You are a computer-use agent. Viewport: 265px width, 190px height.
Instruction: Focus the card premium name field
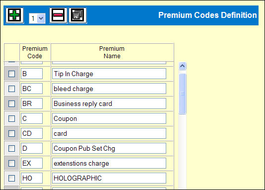pyautogui.click(x=109, y=133)
